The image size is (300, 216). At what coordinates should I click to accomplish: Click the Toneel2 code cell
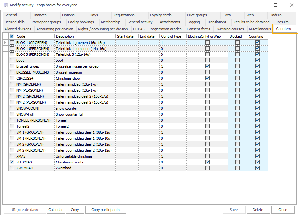35,126
